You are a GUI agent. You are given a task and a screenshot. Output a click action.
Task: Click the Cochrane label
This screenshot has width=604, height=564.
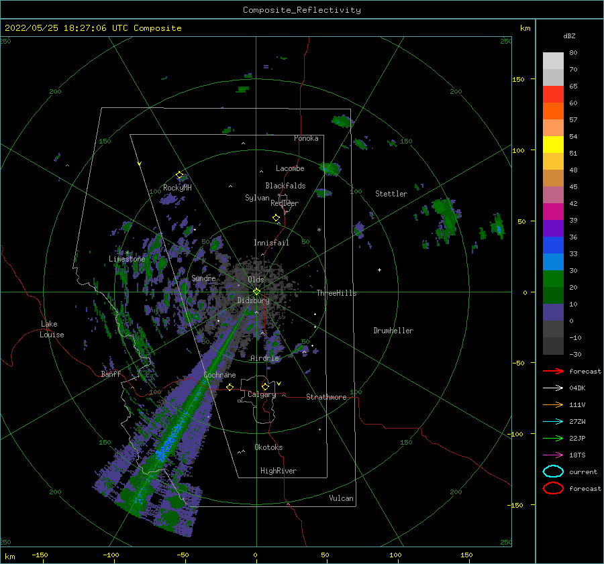coord(219,375)
